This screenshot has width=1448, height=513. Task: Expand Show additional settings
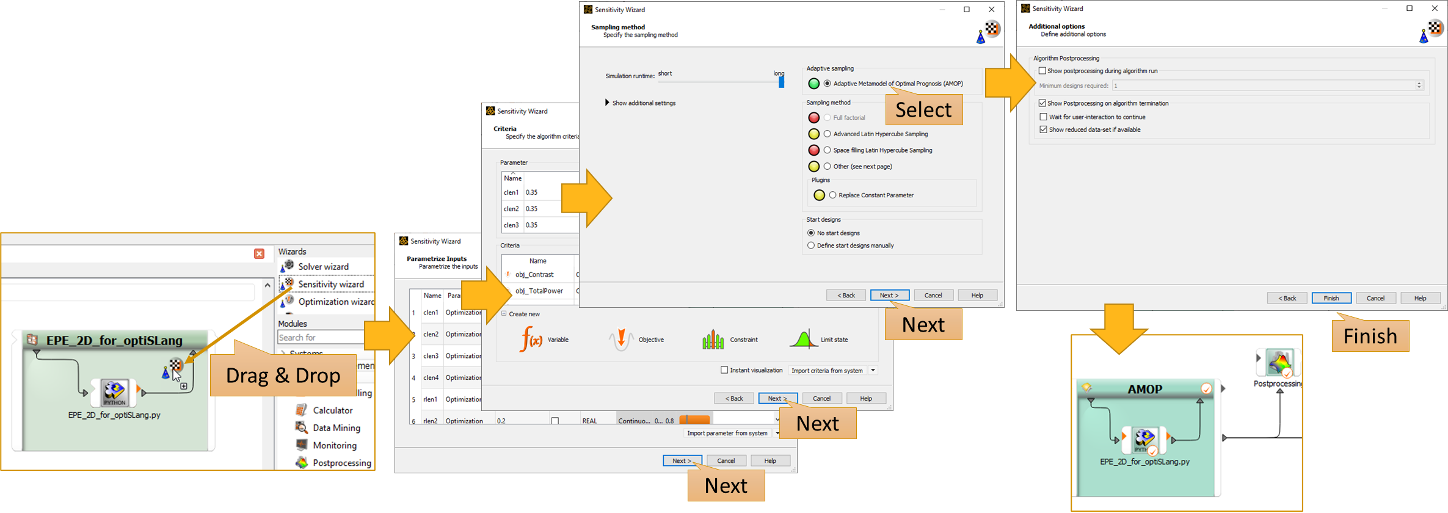[x=607, y=103]
